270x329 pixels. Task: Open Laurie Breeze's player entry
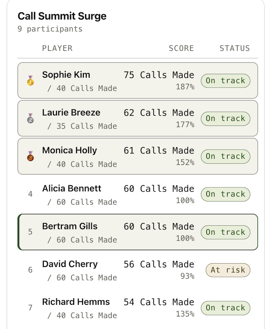(71, 112)
